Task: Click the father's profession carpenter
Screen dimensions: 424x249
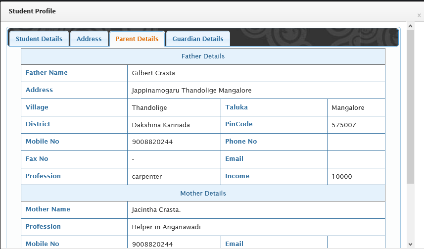Action: [x=147, y=177]
